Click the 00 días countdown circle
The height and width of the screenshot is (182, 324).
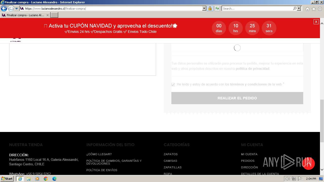(x=219, y=28)
